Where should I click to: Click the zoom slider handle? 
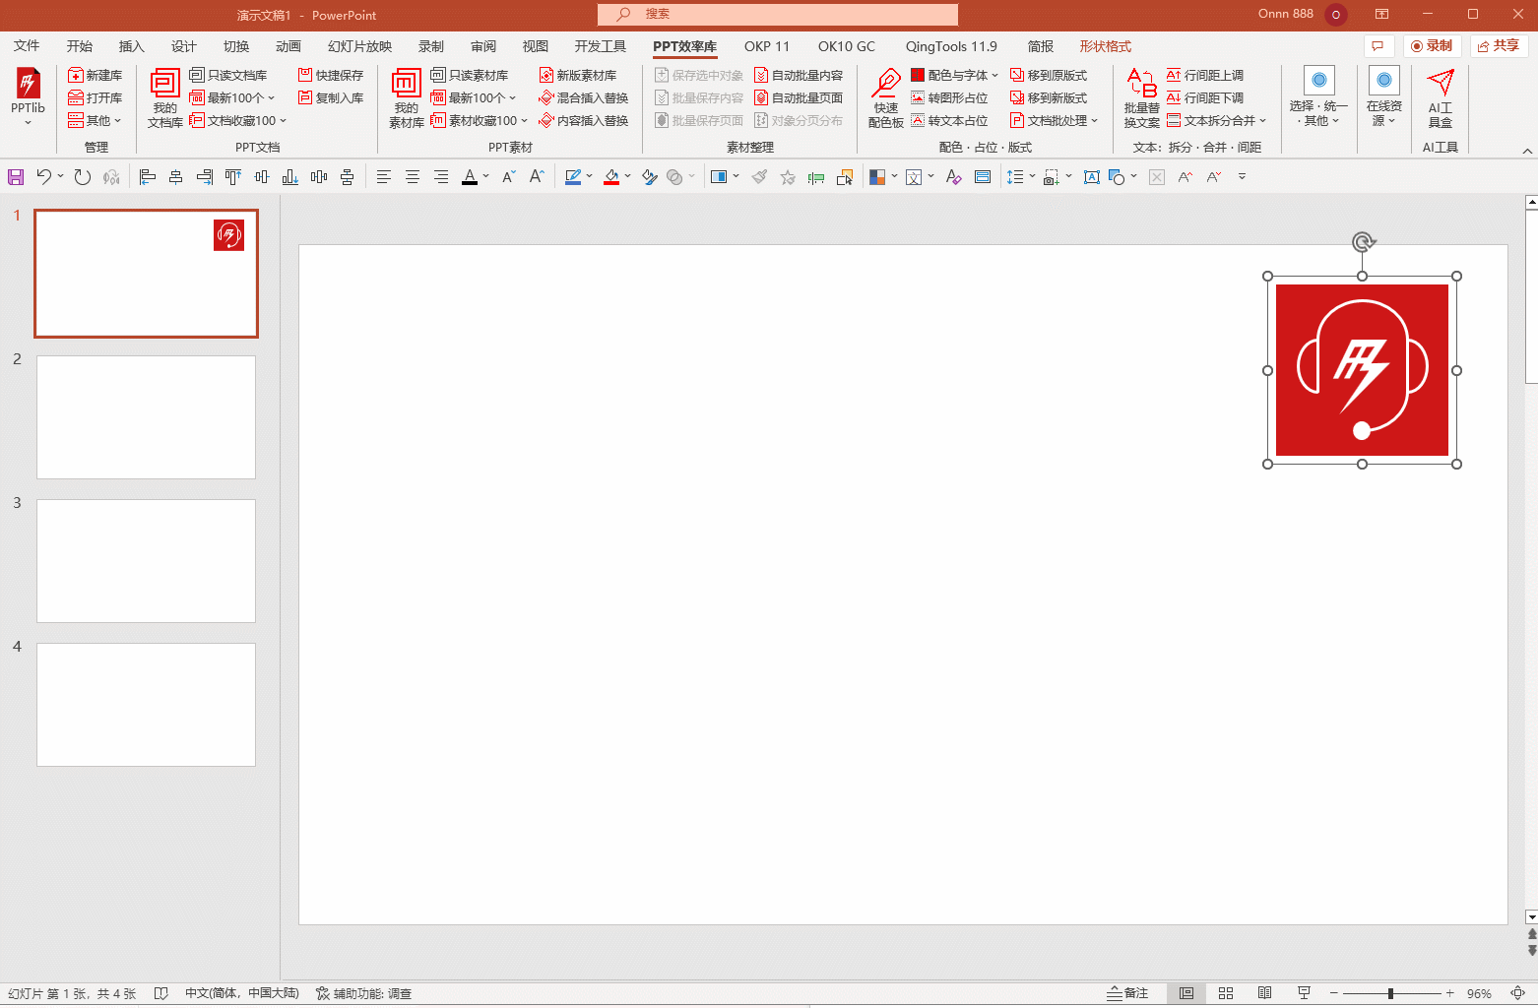tap(1390, 993)
